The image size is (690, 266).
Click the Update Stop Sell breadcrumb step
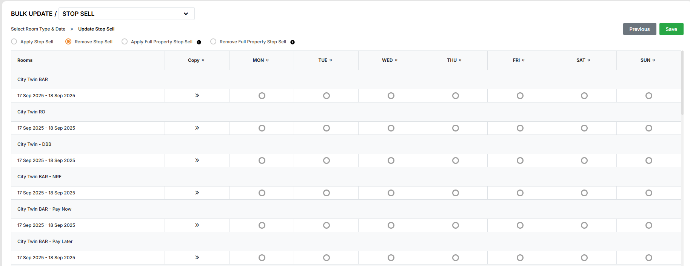click(96, 29)
